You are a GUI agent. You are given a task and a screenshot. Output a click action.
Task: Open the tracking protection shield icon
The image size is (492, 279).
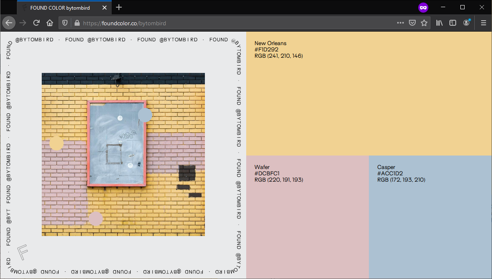[65, 23]
